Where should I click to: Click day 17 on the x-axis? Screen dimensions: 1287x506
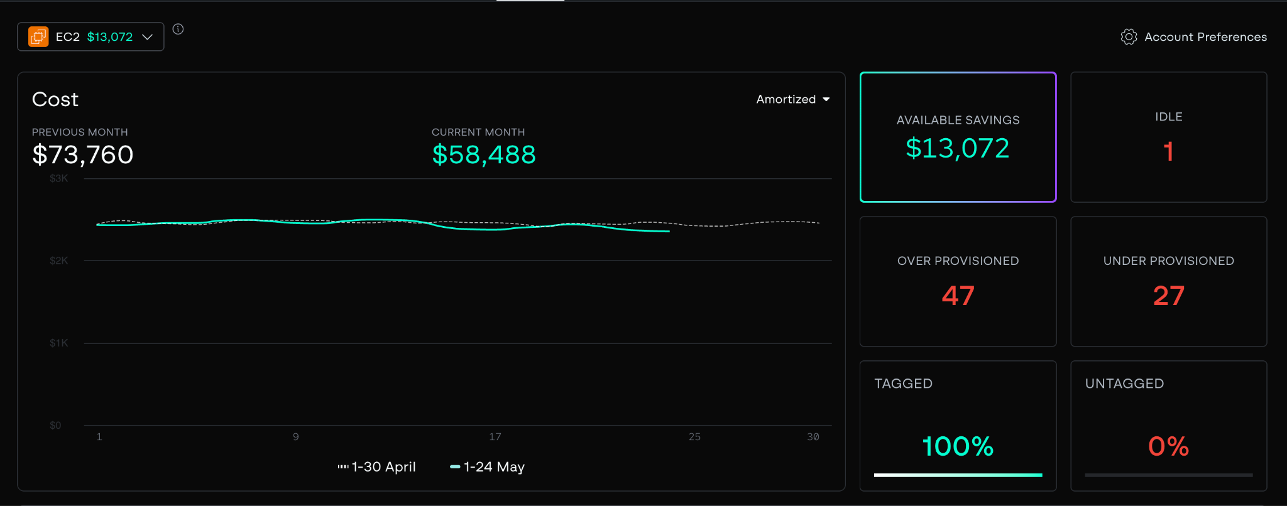coord(495,436)
